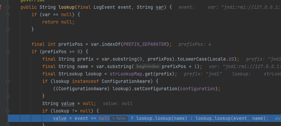Screen dimensions: 281x126
Task: Click the Locale.US constant
Action: click(x=222, y=59)
